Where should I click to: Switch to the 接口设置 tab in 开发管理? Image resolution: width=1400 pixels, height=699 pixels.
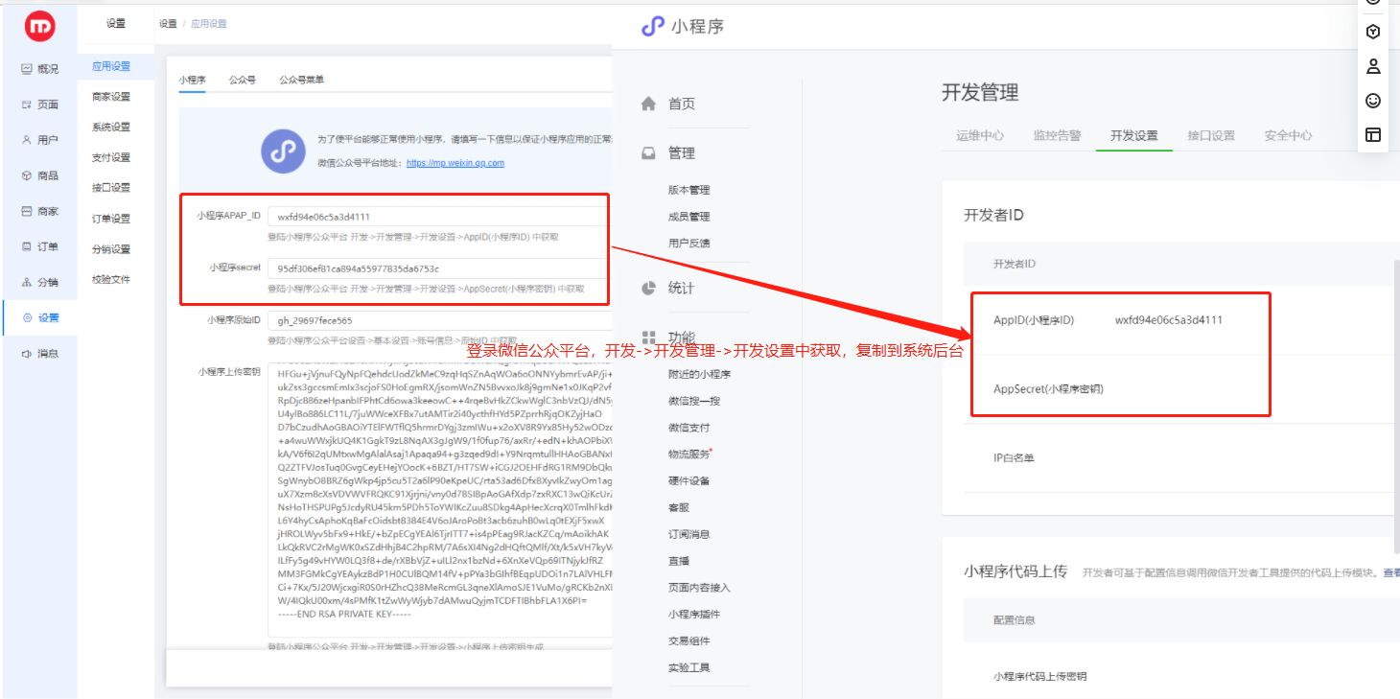tap(1211, 135)
